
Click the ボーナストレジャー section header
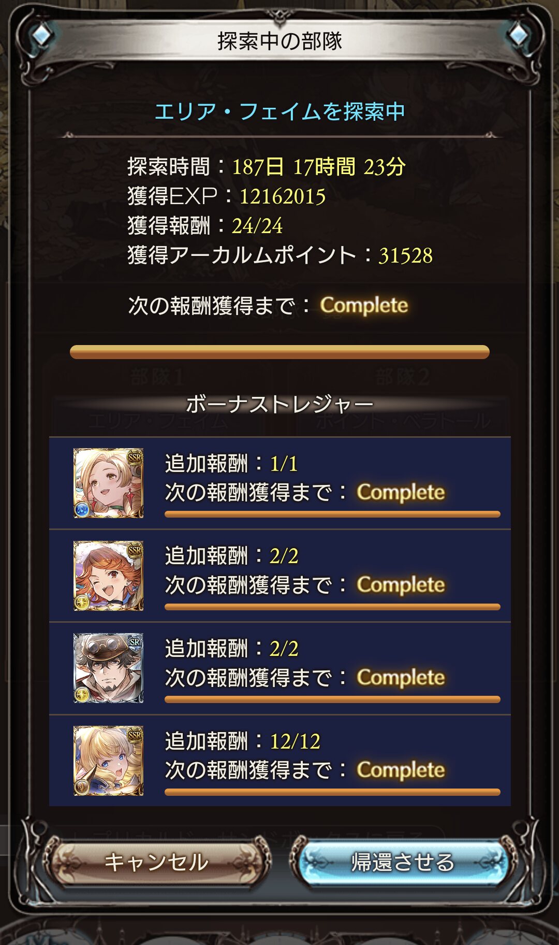point(279,404)
